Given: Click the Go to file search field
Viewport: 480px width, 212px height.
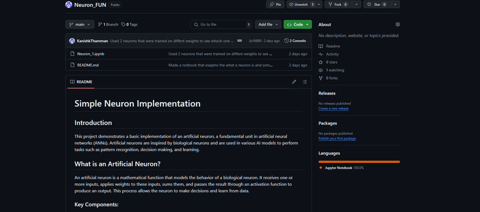Looking at the screenshot, I should pyautogui.click(x=221, y=24).
